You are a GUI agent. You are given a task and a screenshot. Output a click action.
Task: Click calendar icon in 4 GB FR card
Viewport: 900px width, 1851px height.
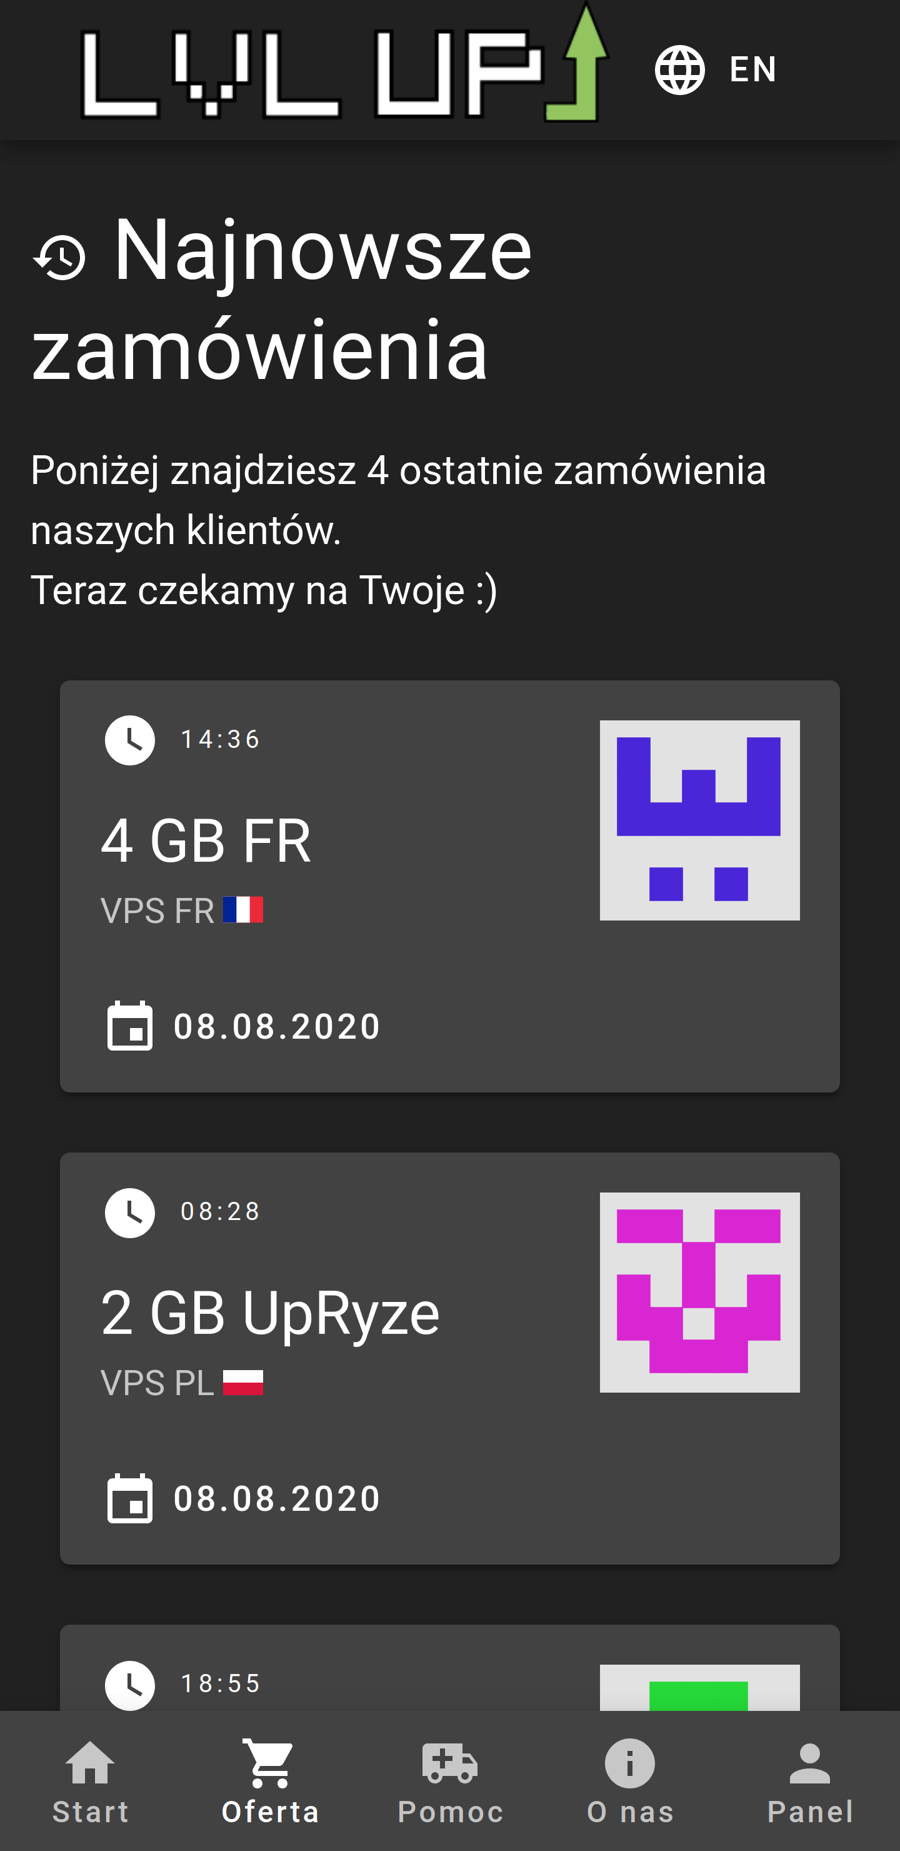point(130,1026)
